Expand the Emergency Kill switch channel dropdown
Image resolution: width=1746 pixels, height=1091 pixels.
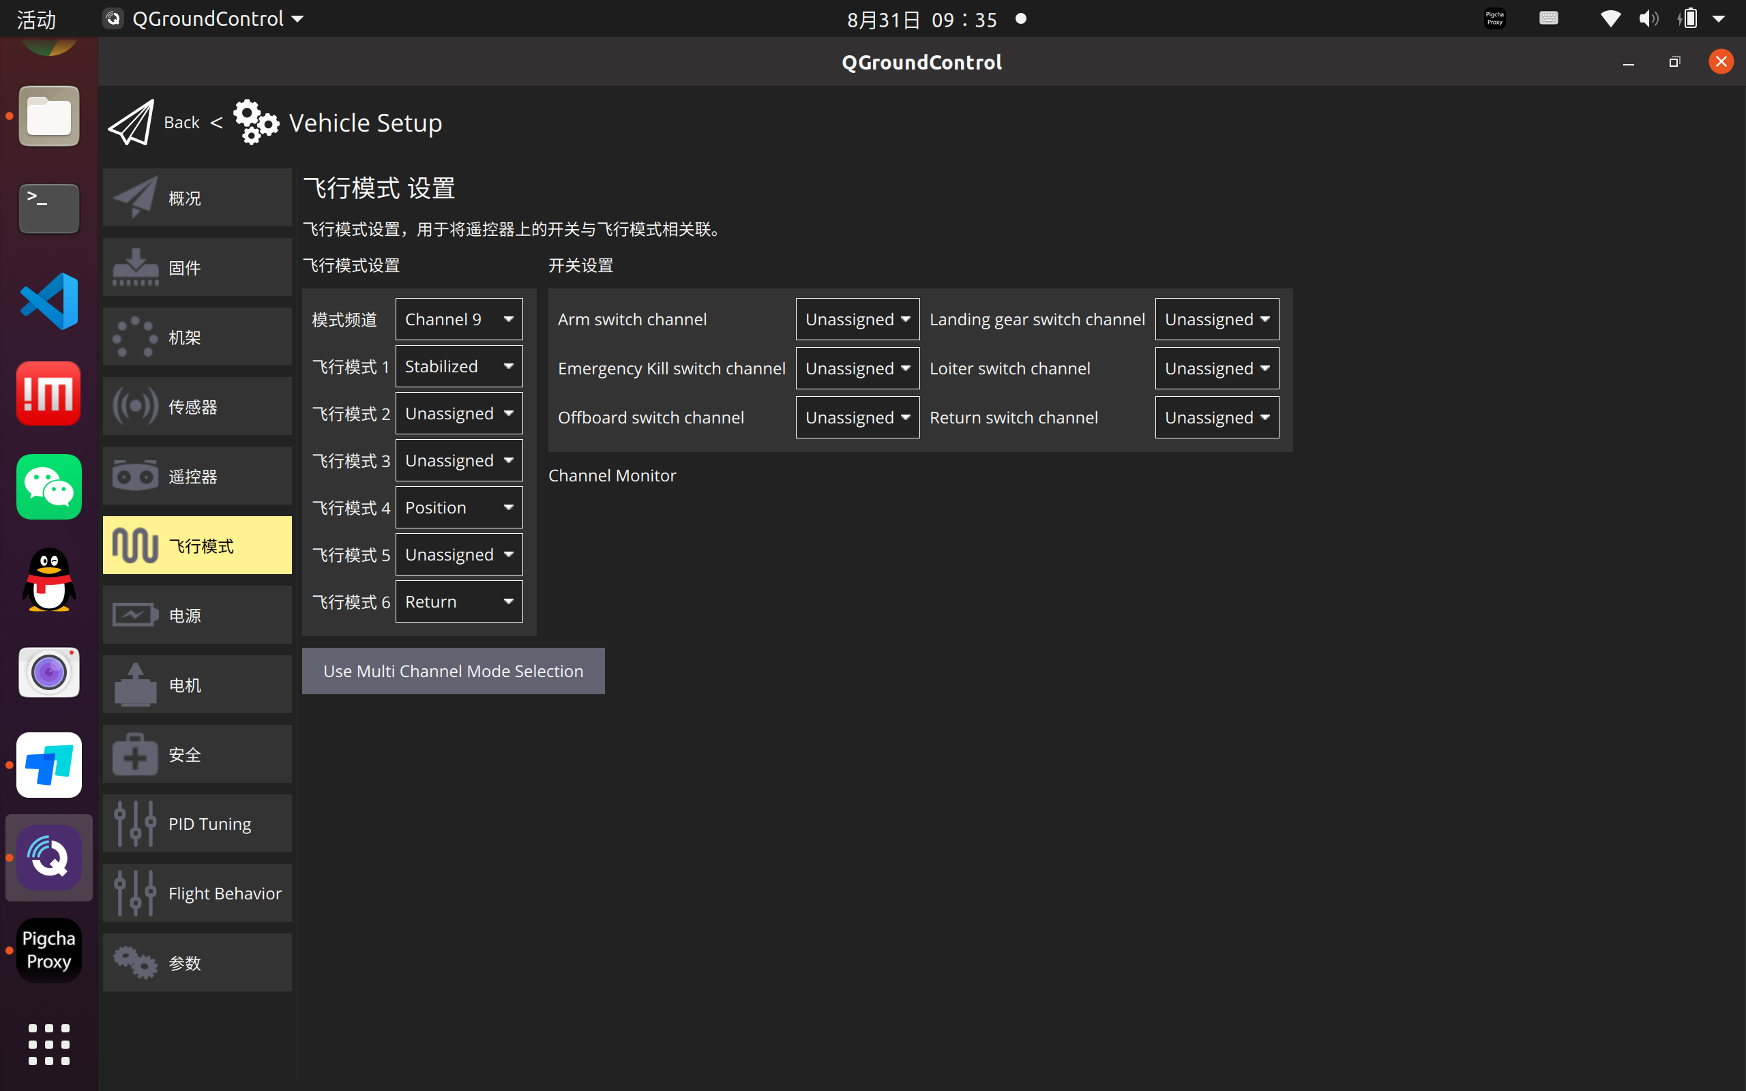tap(857, 368)
